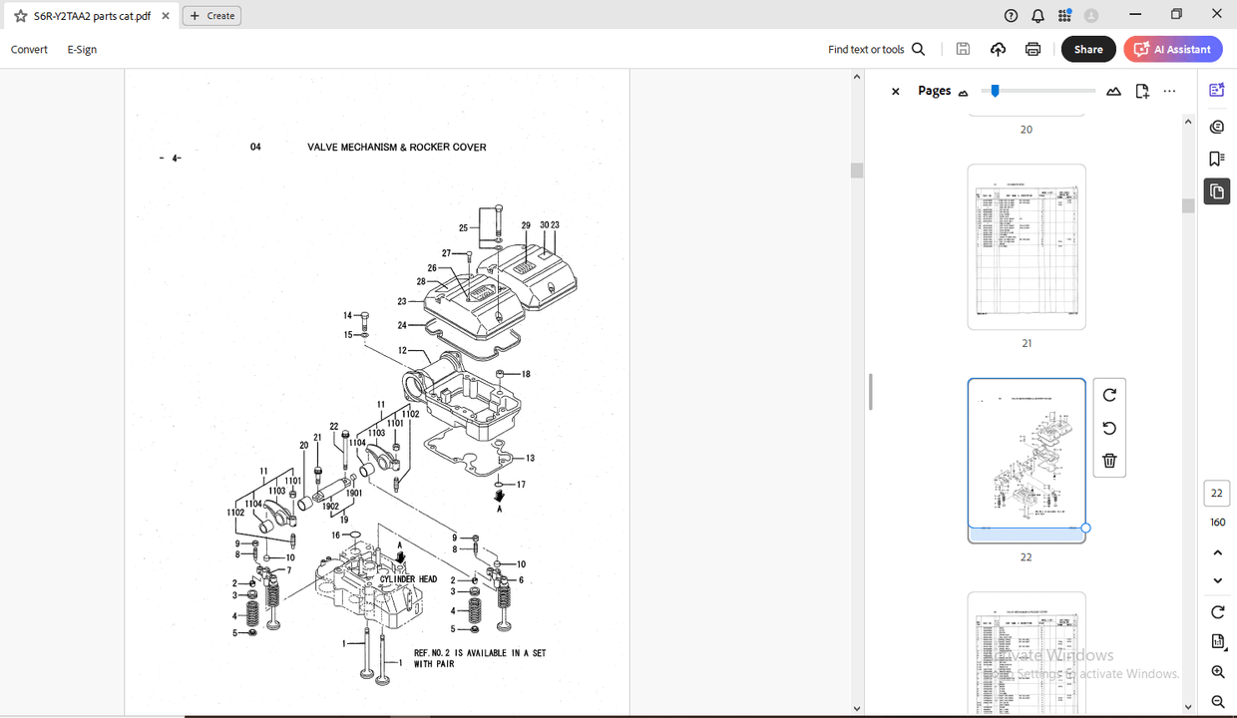
Task: Switch to large thumbnails view
Action: pos(1113,91)
